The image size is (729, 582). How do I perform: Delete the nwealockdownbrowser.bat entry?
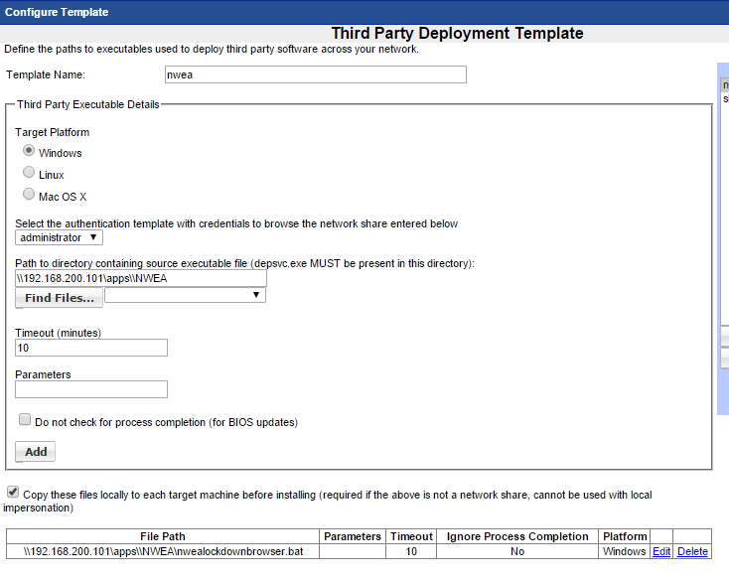pos(692,551)
